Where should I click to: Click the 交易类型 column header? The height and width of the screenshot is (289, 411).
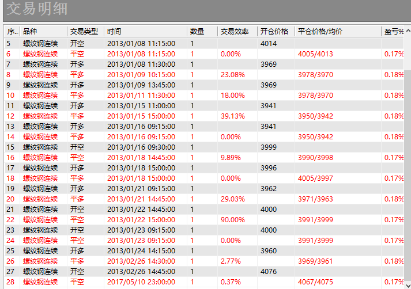pyautogui.click(x=86, y=32)
